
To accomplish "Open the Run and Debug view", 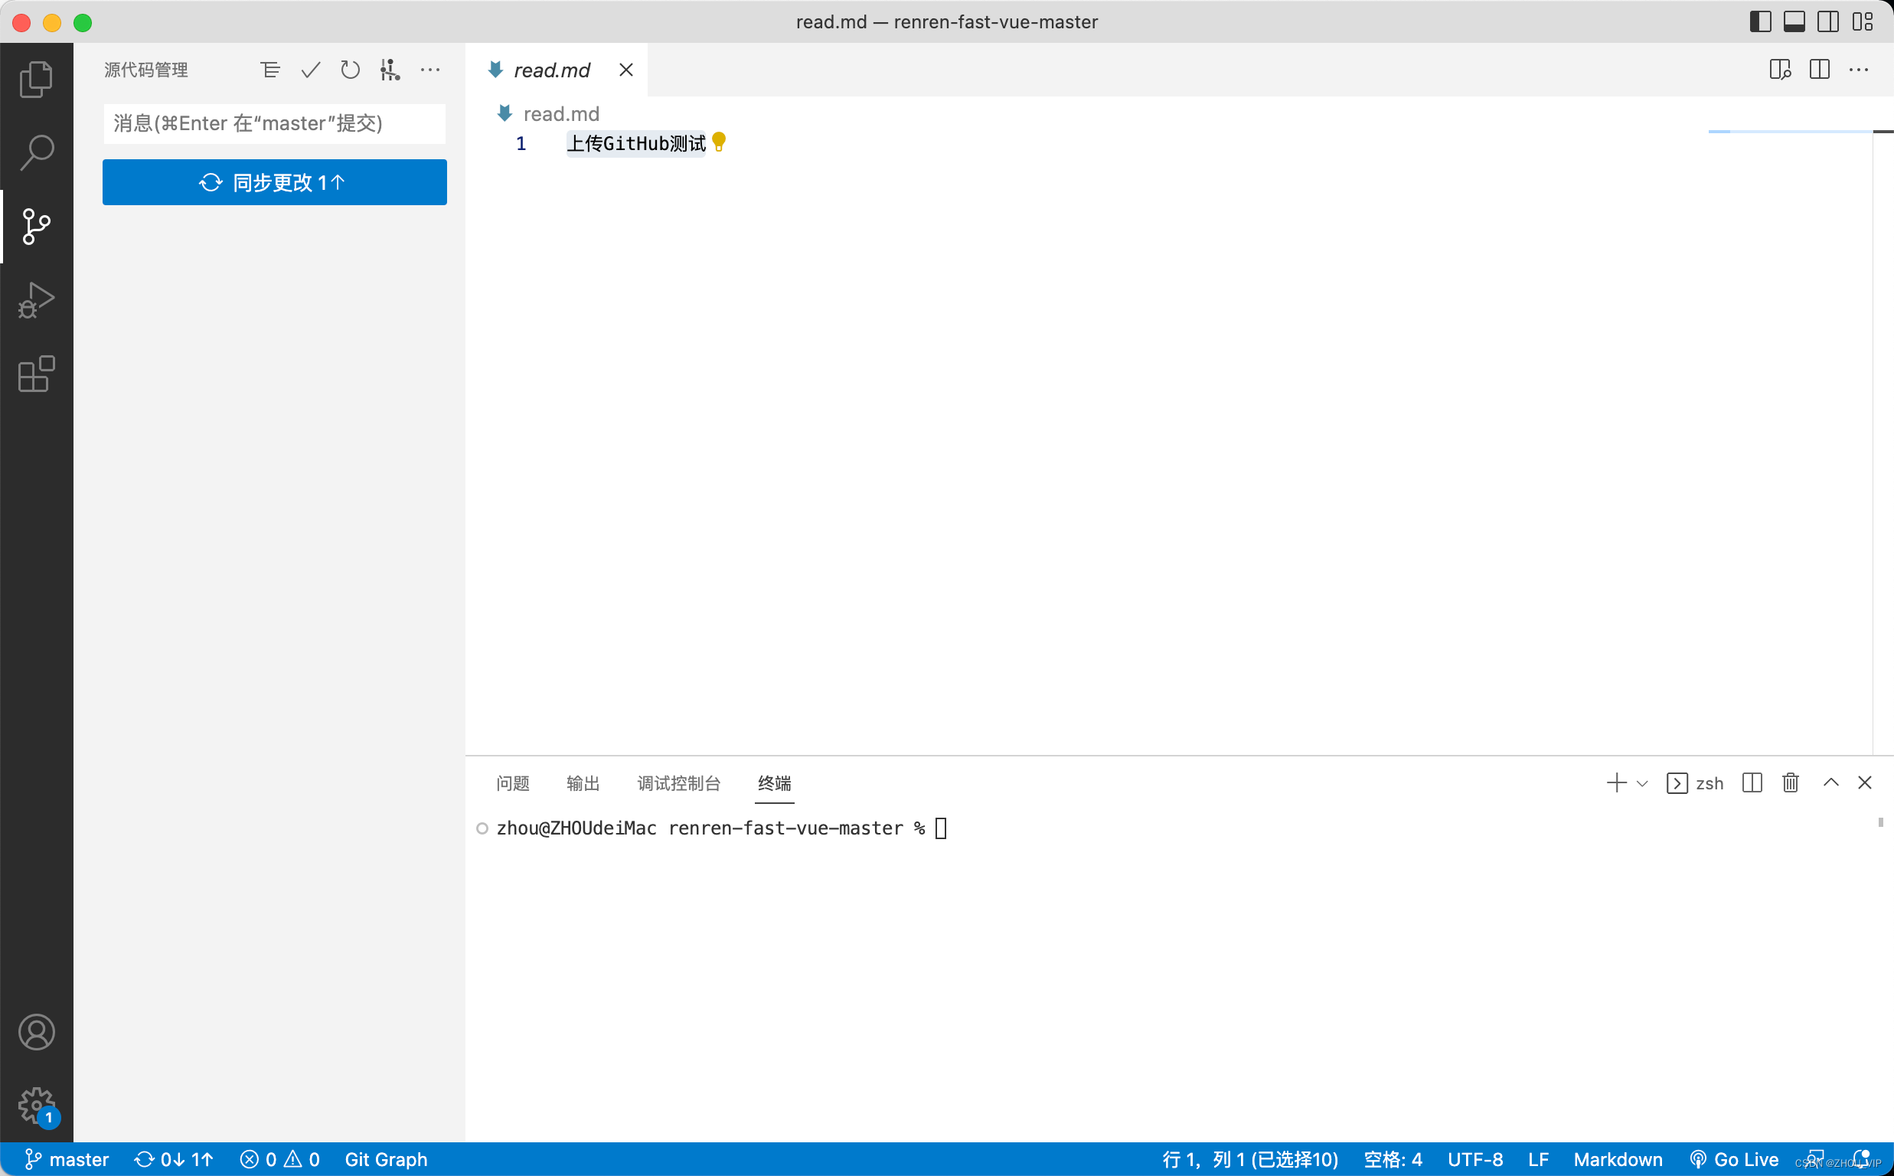I will 36,300.
